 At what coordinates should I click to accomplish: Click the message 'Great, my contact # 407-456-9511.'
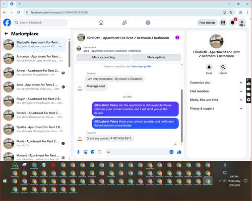pos(109,138)
